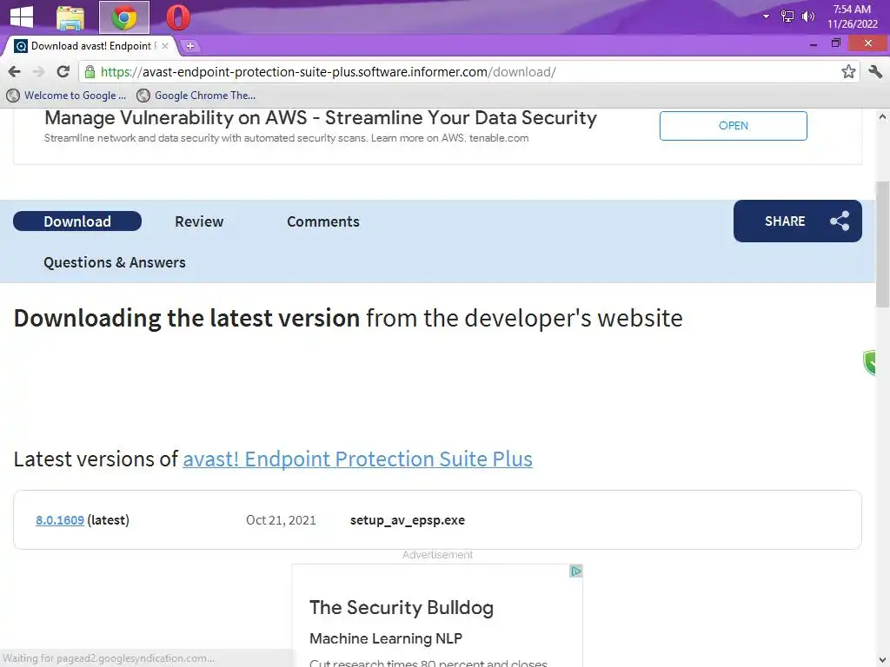
Task: Launch Opera browser from the taskbar
Action: 178,17
